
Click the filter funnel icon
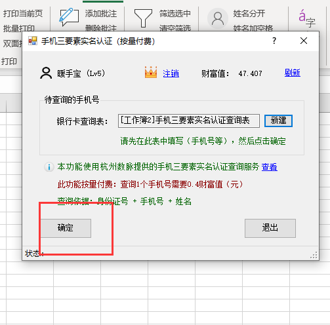click(x=143, y=18)
